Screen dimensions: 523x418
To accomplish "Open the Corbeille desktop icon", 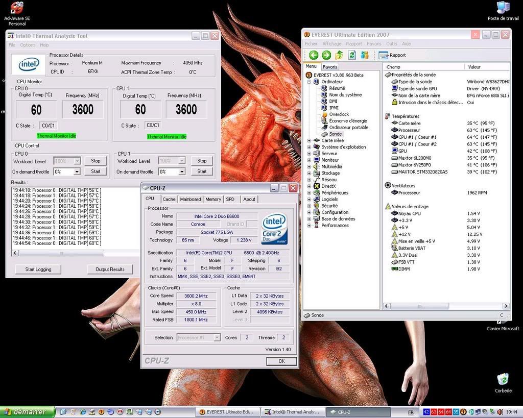I will 503,380.
